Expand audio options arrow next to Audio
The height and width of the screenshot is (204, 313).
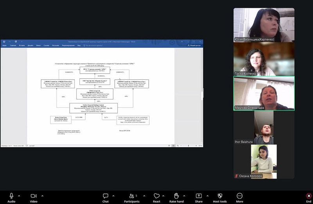click(x=19, y=195)
